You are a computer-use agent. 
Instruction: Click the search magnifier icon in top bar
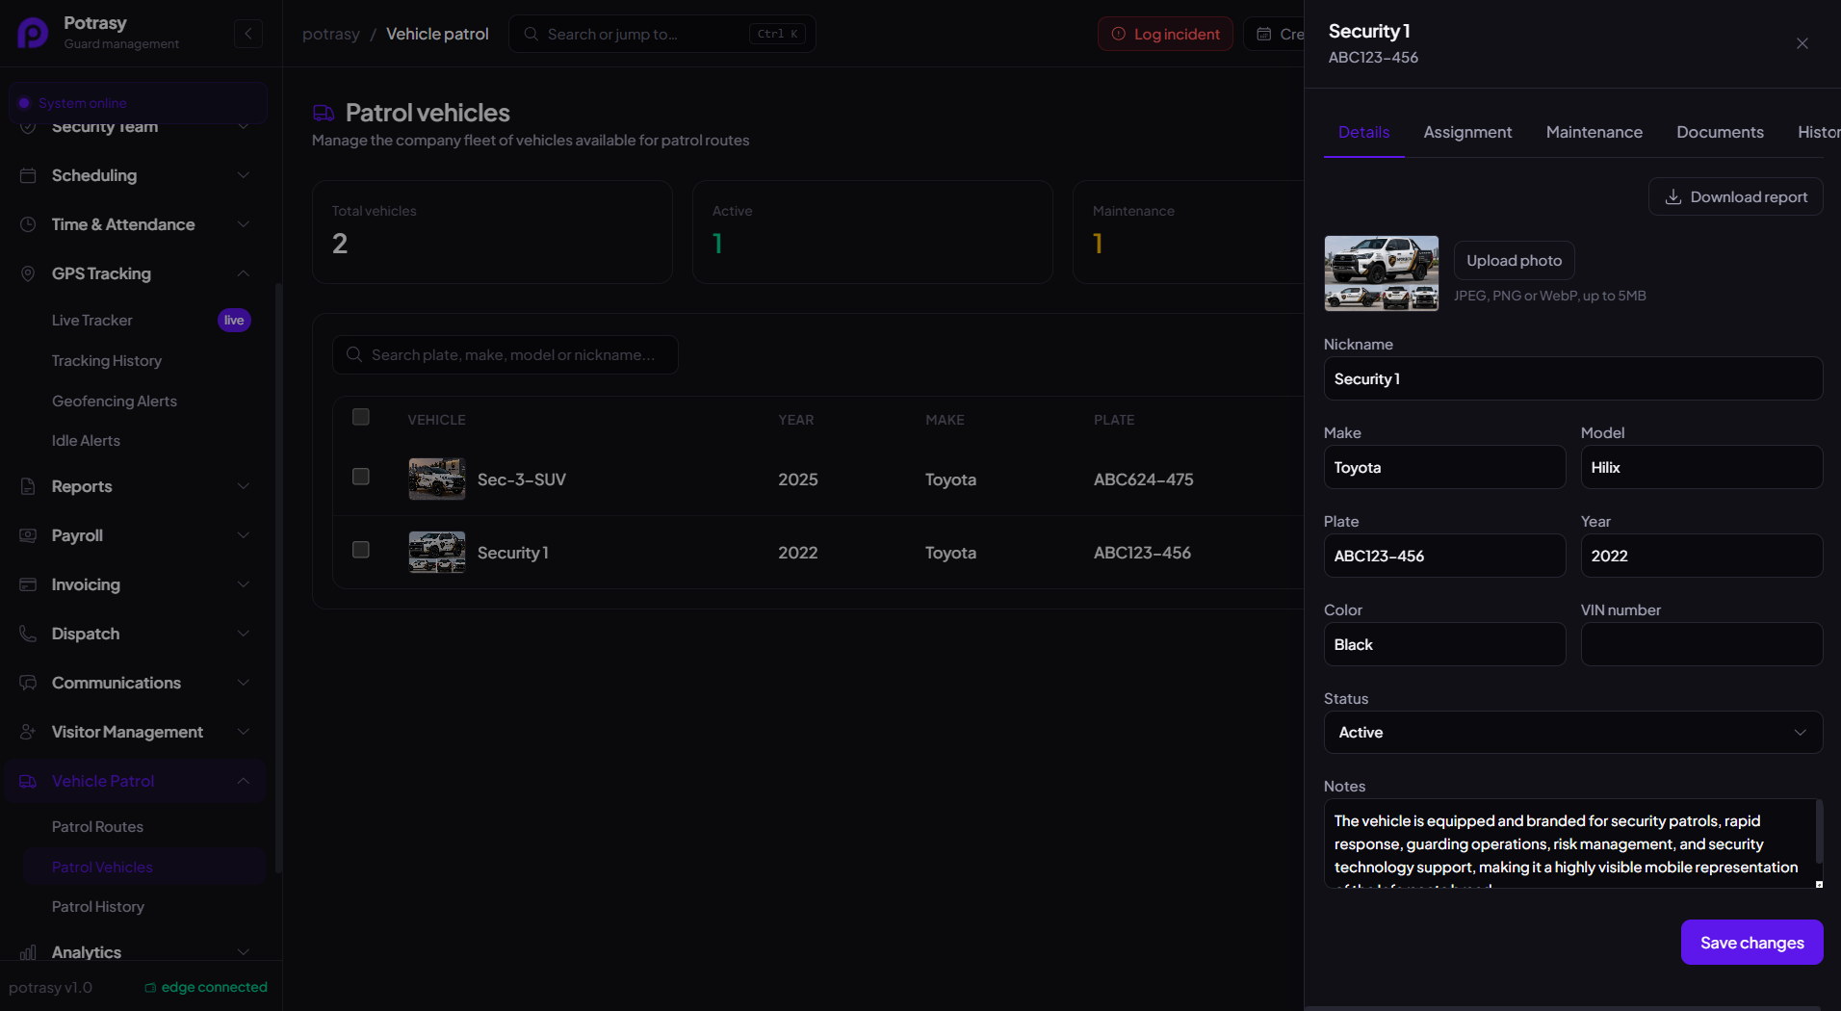click(531, 34)
